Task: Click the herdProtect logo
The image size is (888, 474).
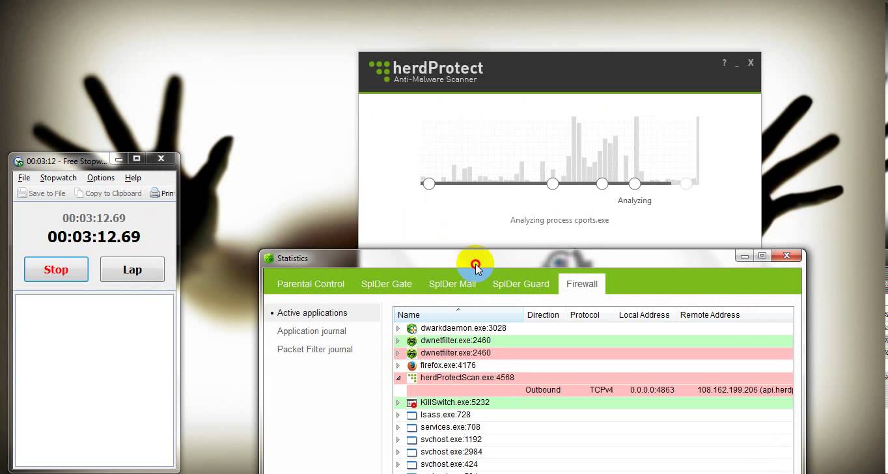Action: 426,71
